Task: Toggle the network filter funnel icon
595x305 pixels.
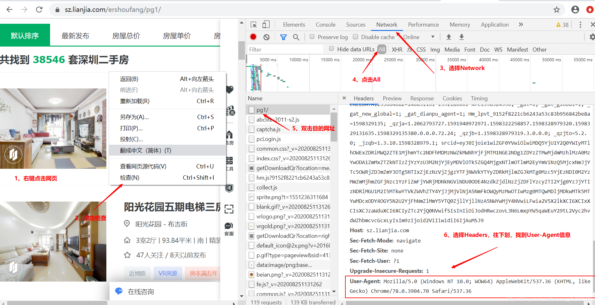Action: [283, 37]
